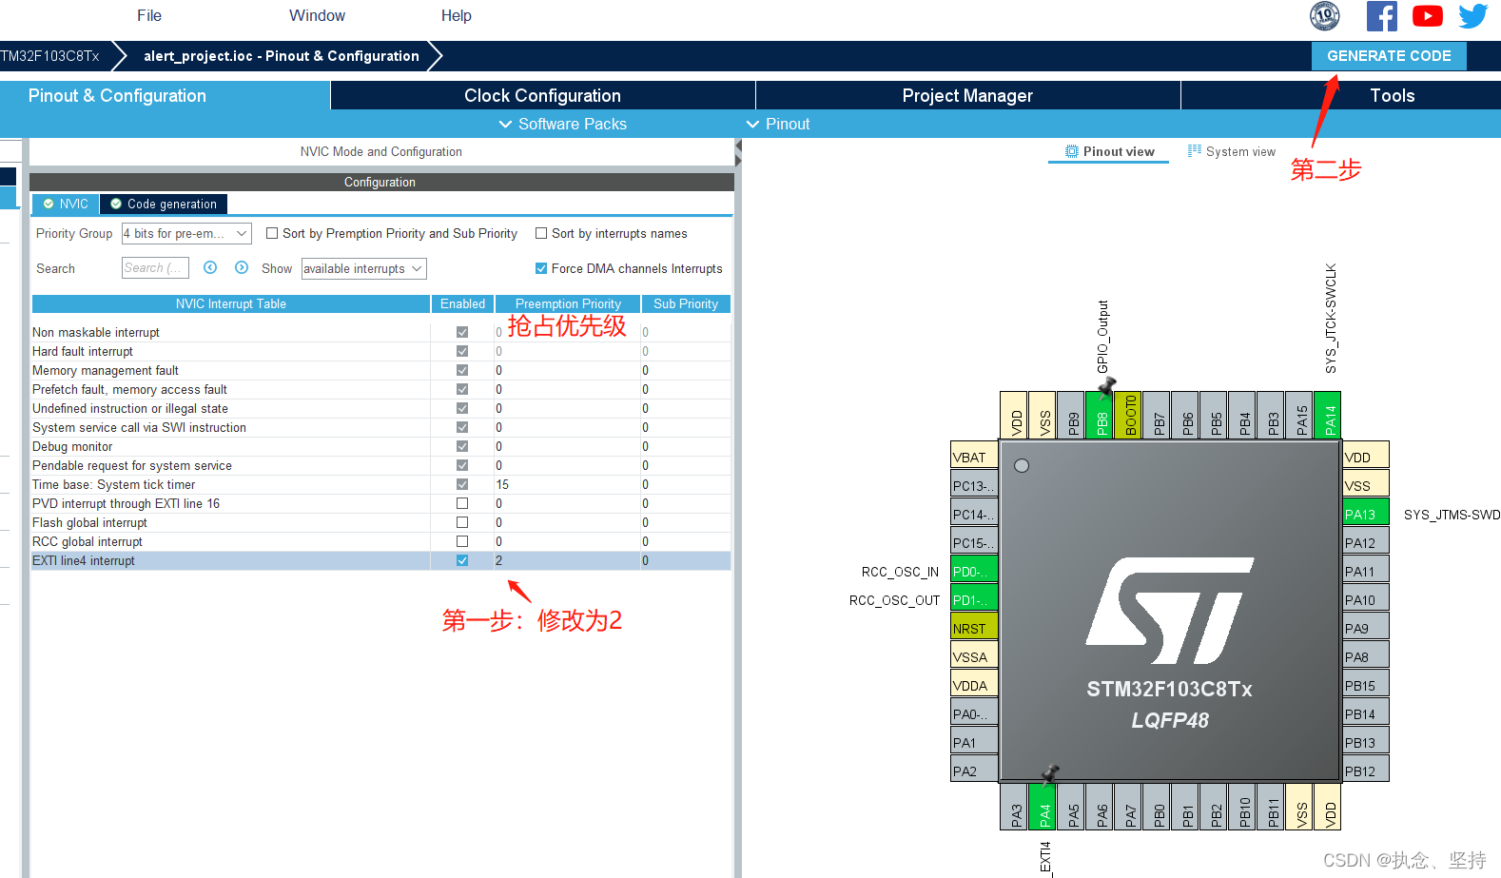
Task: Open the Facebook icon link
Action: [1381, 16]
